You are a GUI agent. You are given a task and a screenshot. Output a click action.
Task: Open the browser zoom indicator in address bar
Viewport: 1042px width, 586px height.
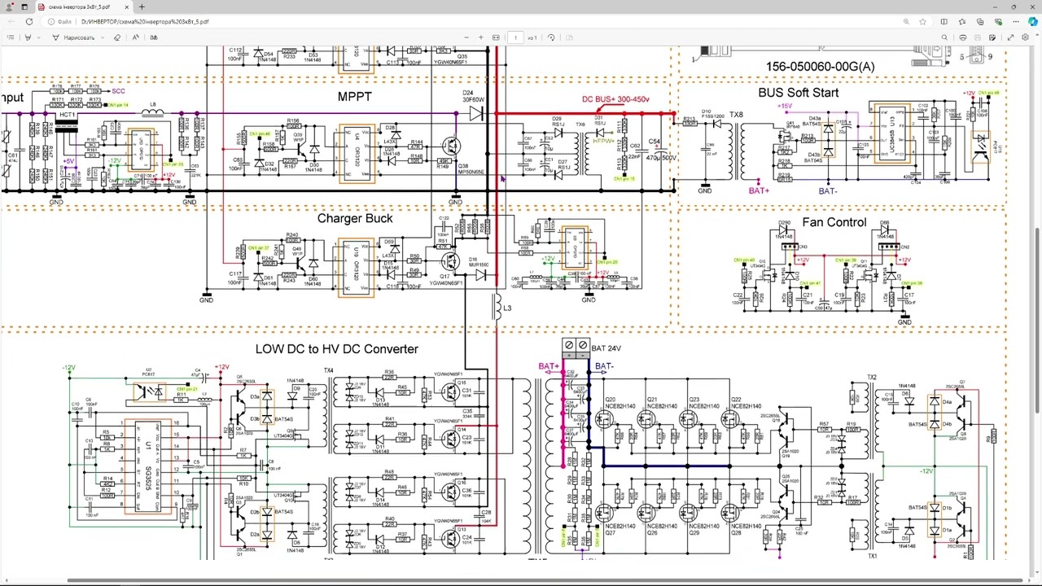pos(906,22)
